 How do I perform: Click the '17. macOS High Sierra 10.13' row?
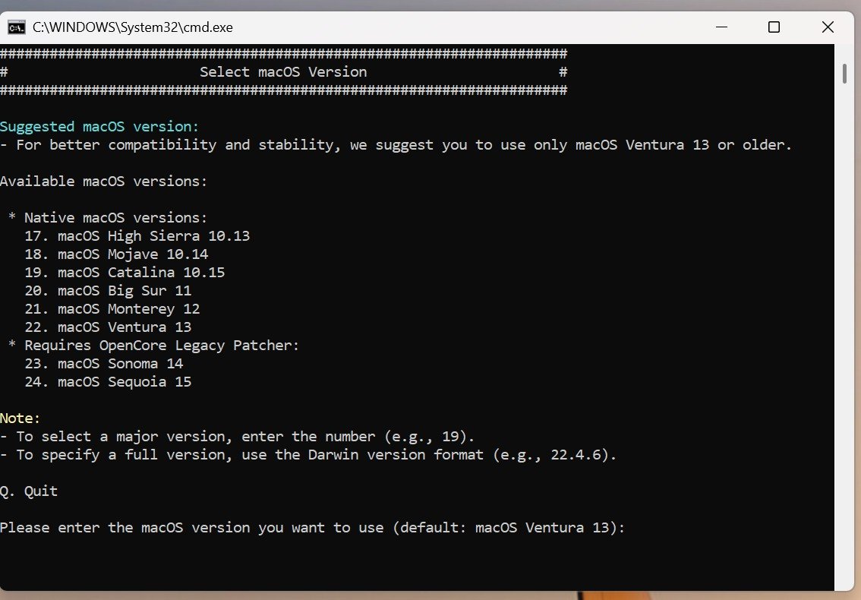tap(137, 236)
